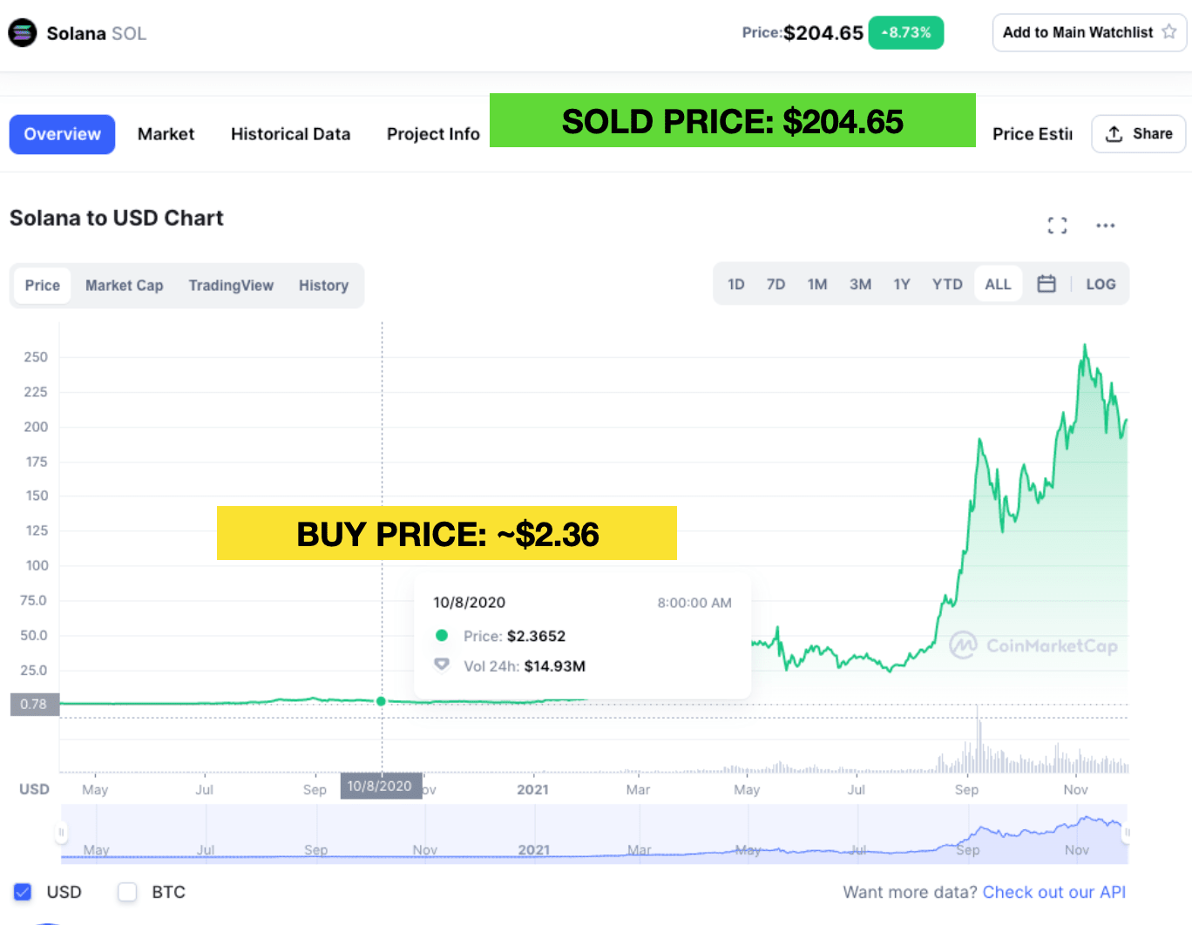Click the 10/8/2020 date label on axis

pos(381,786)
